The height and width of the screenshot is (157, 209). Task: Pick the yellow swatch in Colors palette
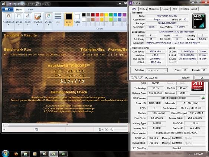click(106, 15)
